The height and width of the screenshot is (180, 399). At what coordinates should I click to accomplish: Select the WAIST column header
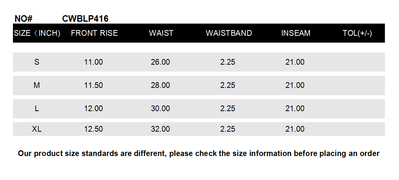(x=161, y=33)
